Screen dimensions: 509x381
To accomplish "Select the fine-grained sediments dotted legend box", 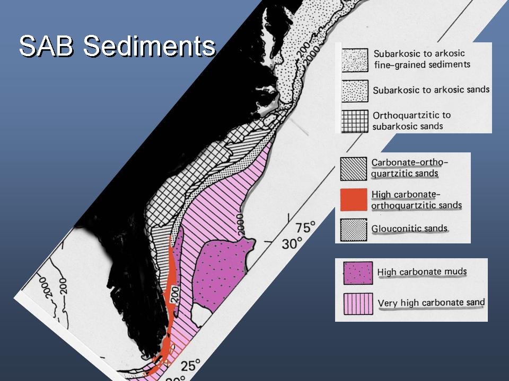I will pos(355,58).
